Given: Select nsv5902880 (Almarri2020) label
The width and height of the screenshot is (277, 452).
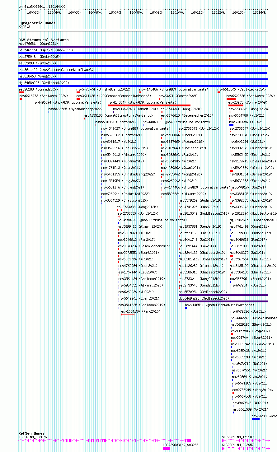Looking at the screenshot, I should click(252, 168).
